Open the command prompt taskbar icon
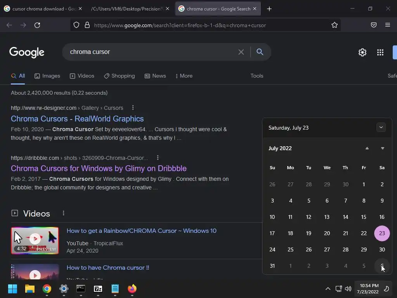Image resolution: width=397 pixels, height=298 pixels. click(81, 289)
